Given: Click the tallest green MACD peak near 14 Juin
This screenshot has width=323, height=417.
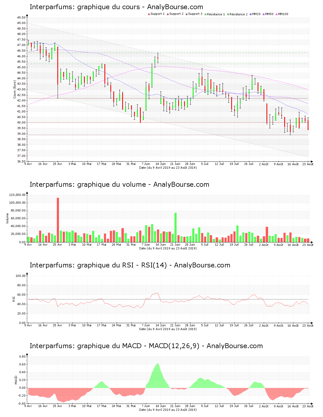Looking at the screenshot, I should [158, 375].
